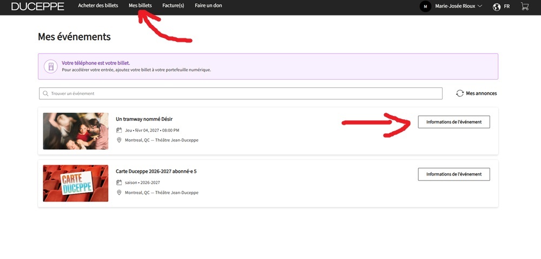Click venue text under Carte Duceppe

161,192
